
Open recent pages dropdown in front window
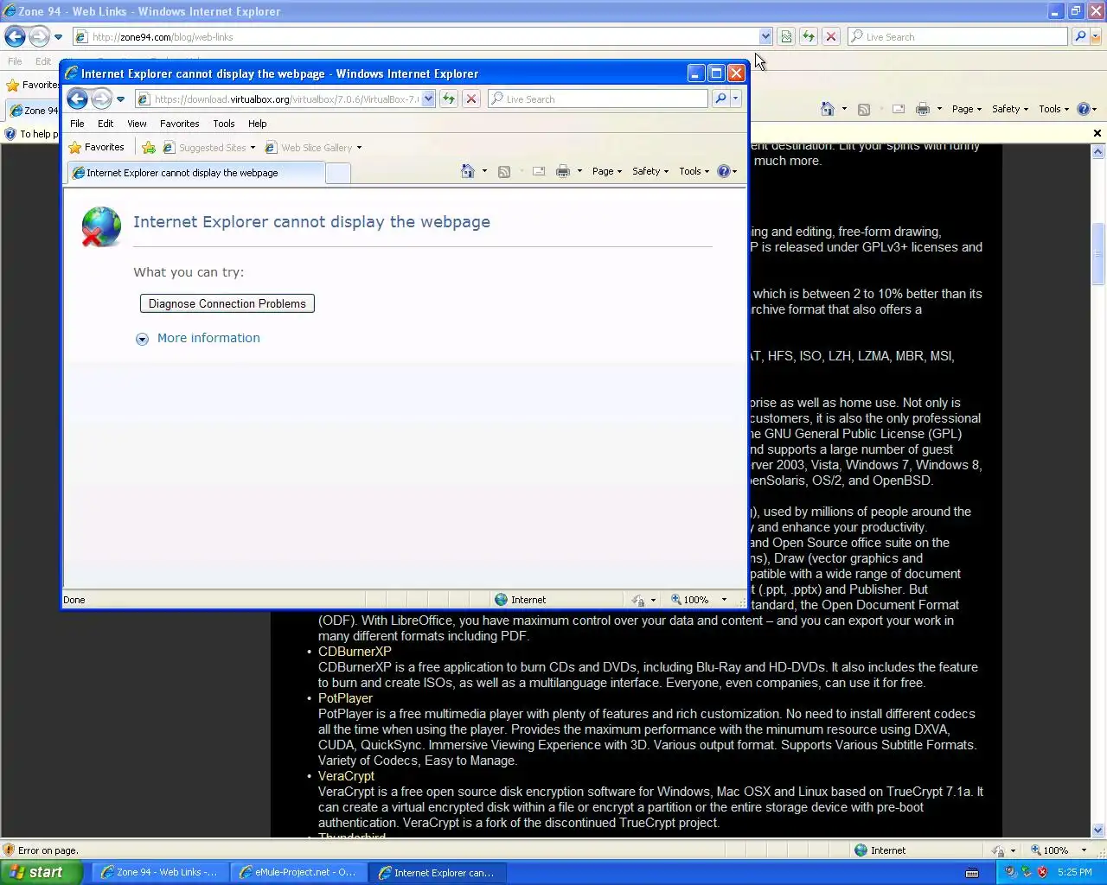120,99
